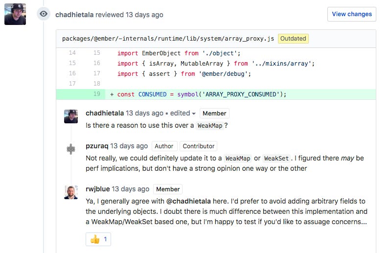Click the View changes button
The height and width of the screenshot is (253, 391).
click(351, 14)
